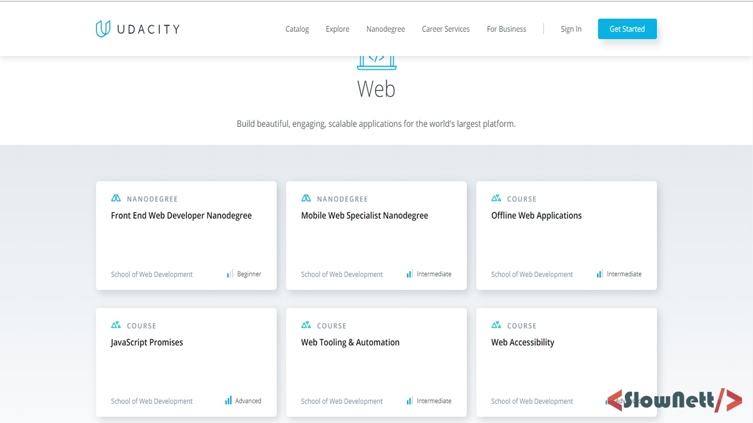Click "School of Web Development" on Web Tooling card
The height and width of the screenshot is (423, 753).
tap(342, 401)
